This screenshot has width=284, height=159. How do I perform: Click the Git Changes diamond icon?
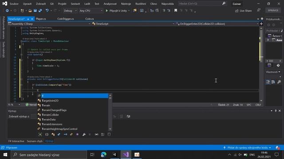pyautogui.click(x=278, y=65)
